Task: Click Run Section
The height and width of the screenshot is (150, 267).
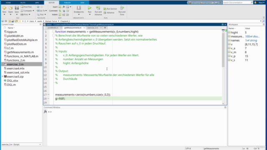Action: coord(110,9)
